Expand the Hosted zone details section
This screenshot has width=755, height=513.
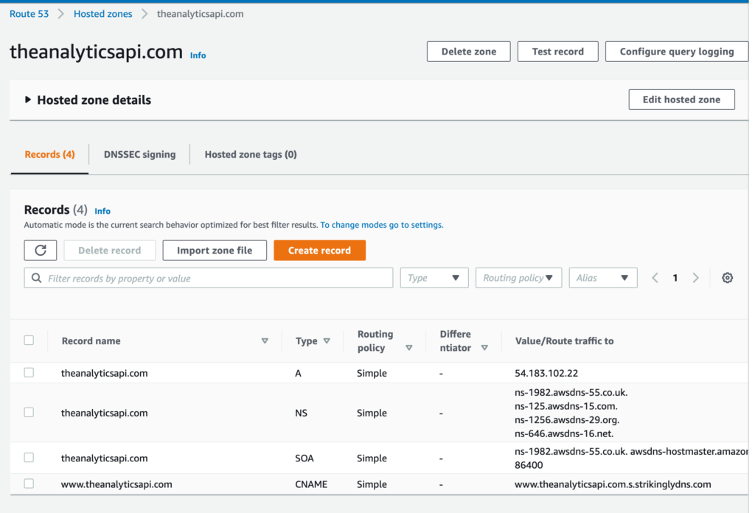28,100
